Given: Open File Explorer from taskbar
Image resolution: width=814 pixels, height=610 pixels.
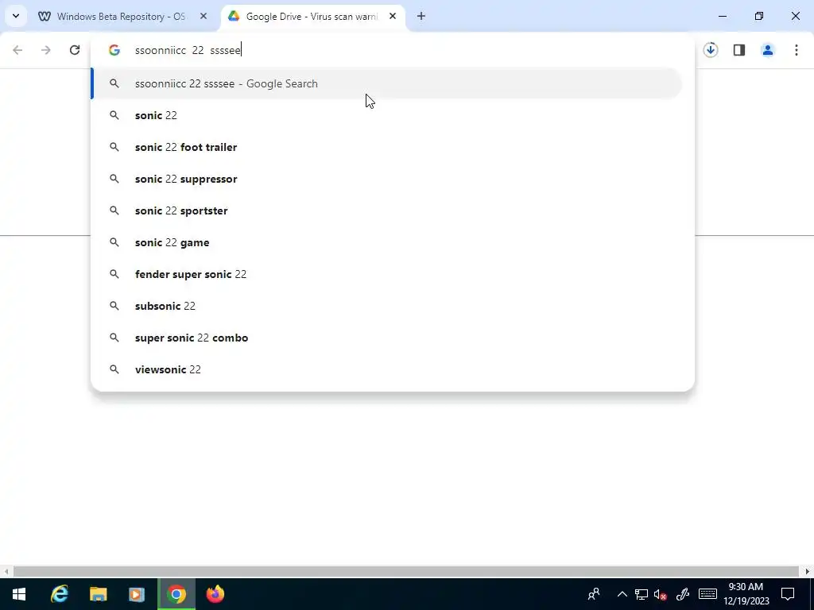Looking at the screenshot, I should point(98,594).
